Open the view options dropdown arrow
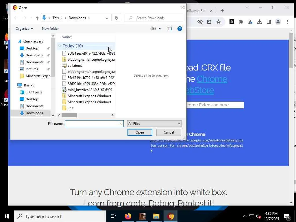This screenshot has height=222, width=296. point(160,29)
